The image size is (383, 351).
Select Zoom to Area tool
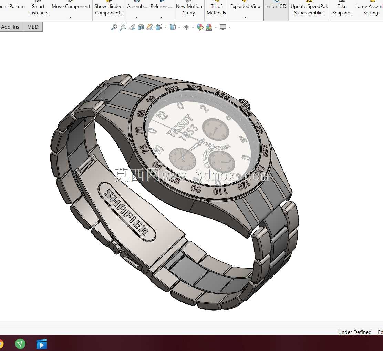pos(123,27)
